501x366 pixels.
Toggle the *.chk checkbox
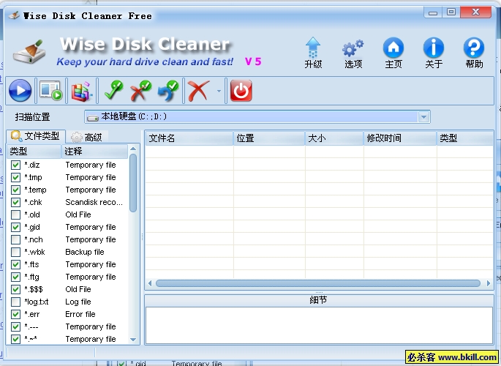[15, 202]
